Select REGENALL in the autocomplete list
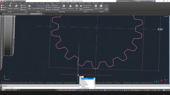The height and width of the screenshot is (95, 170). click(87, 82)
